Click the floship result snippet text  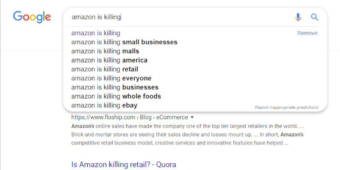[x=187, y=135]
